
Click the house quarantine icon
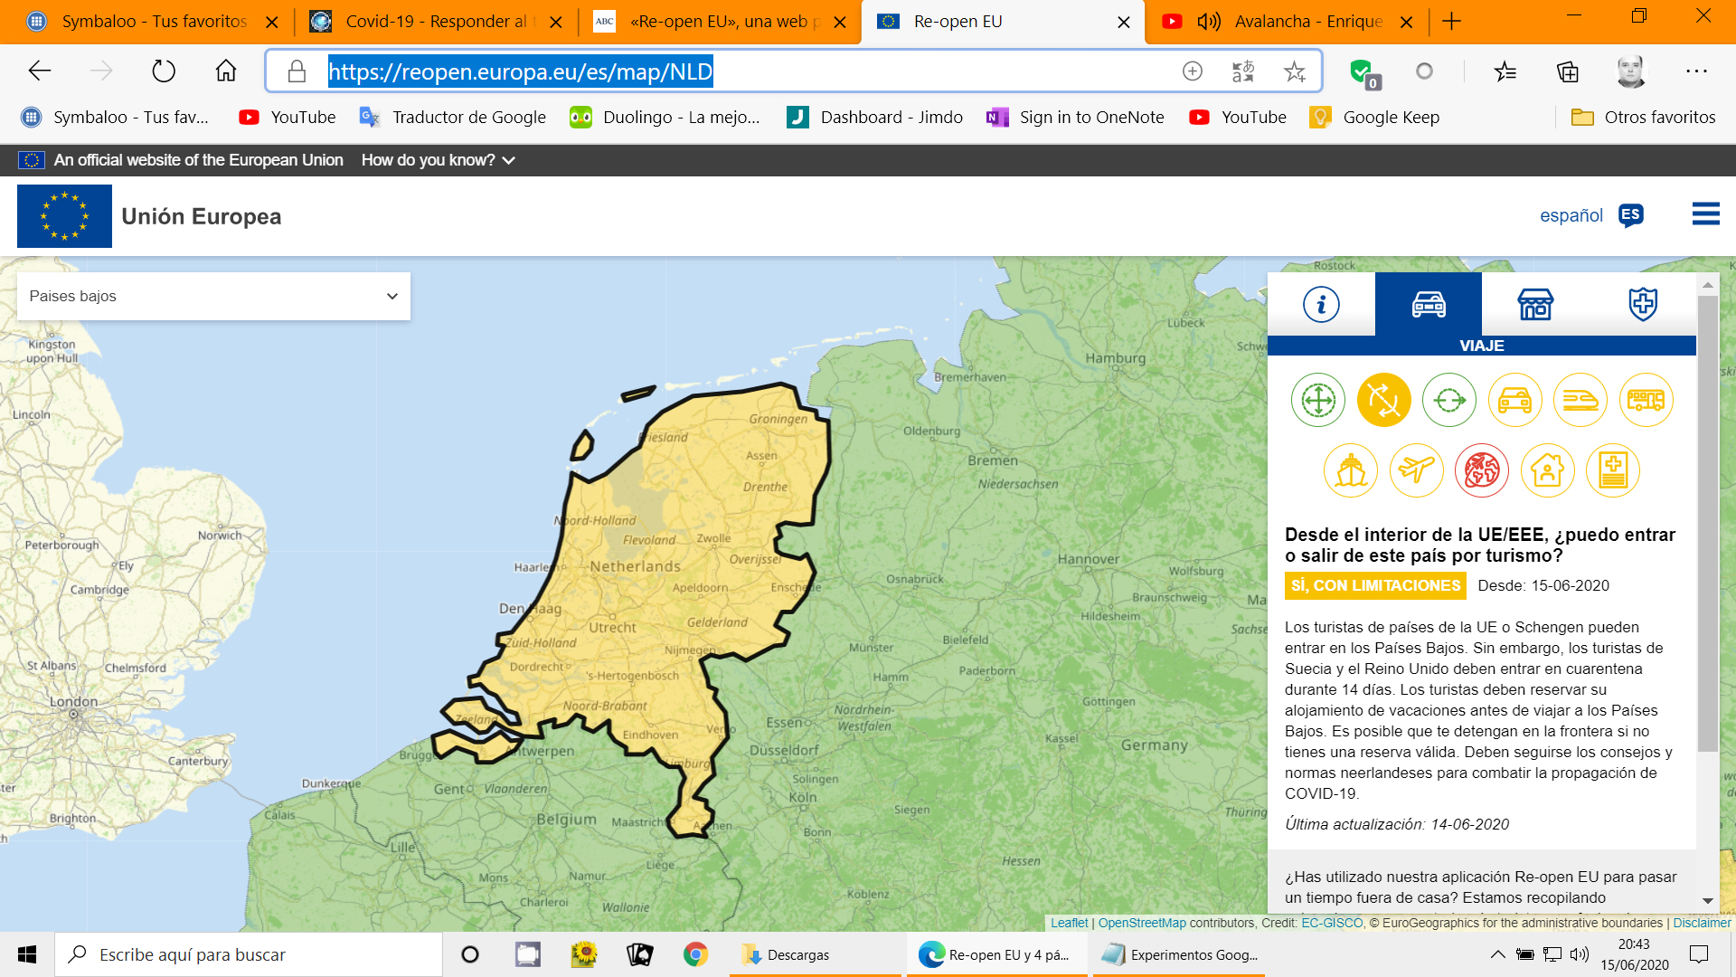[1547, 470]
